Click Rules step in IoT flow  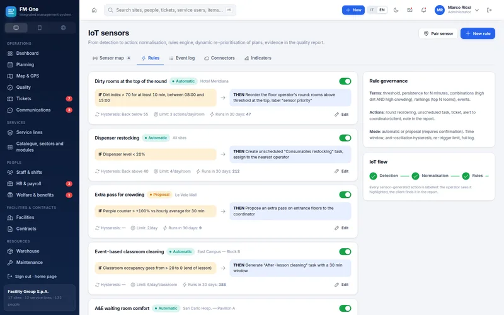472,176
